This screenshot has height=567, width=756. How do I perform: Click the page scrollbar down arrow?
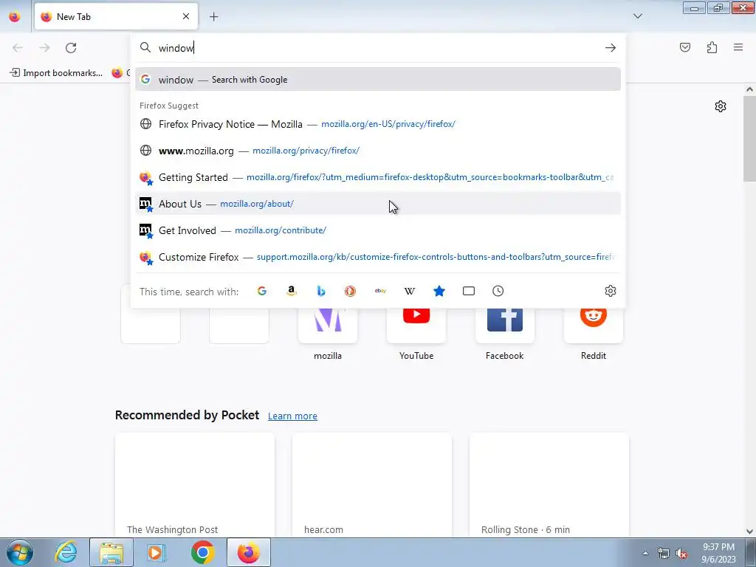coord(749,532)
